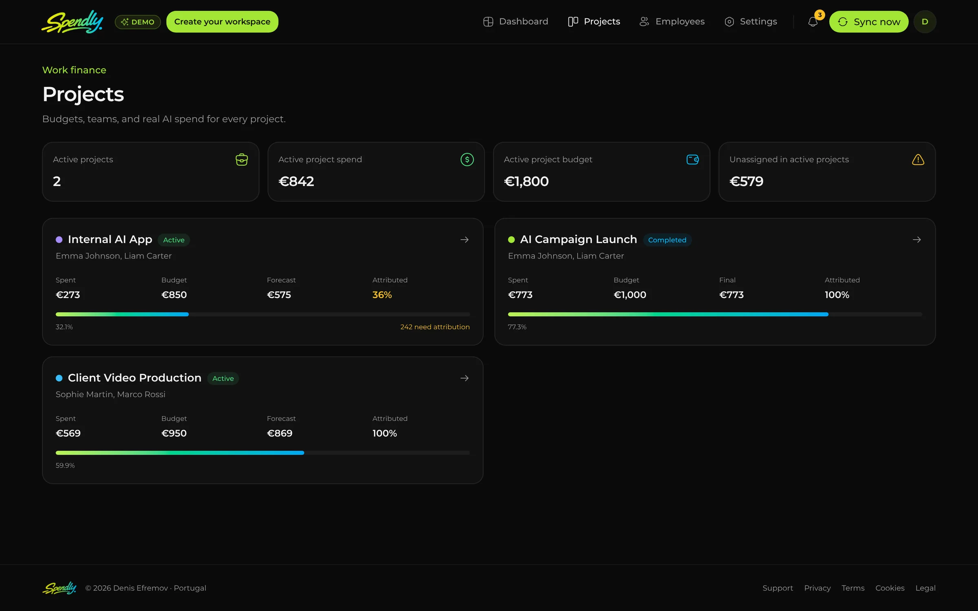Click the Spendly logo in footer
This screenshot has height=611, width=978.
coord(59,588)
